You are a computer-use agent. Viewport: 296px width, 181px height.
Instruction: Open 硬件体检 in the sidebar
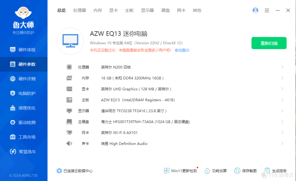click(x=24, y=50)
